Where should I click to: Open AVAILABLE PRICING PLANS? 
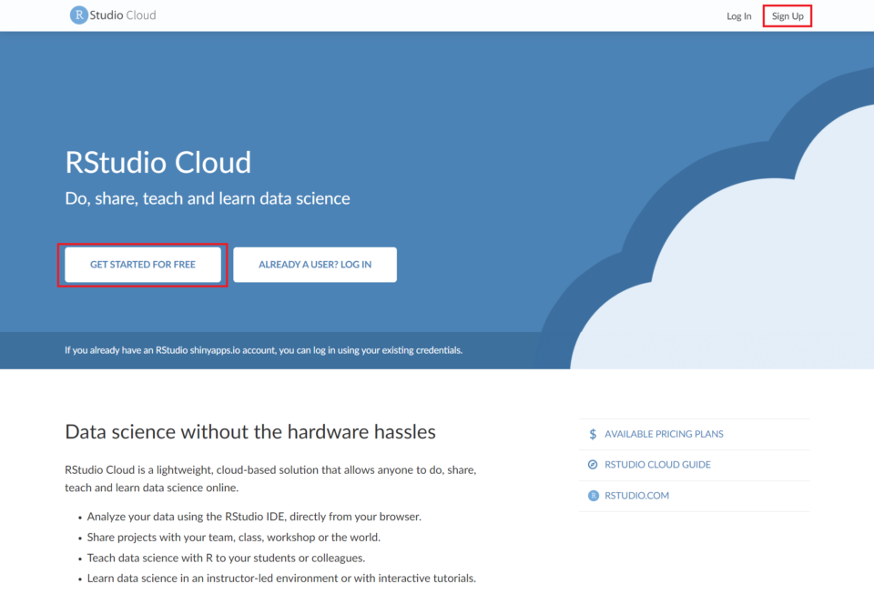[x=664, y=434]
